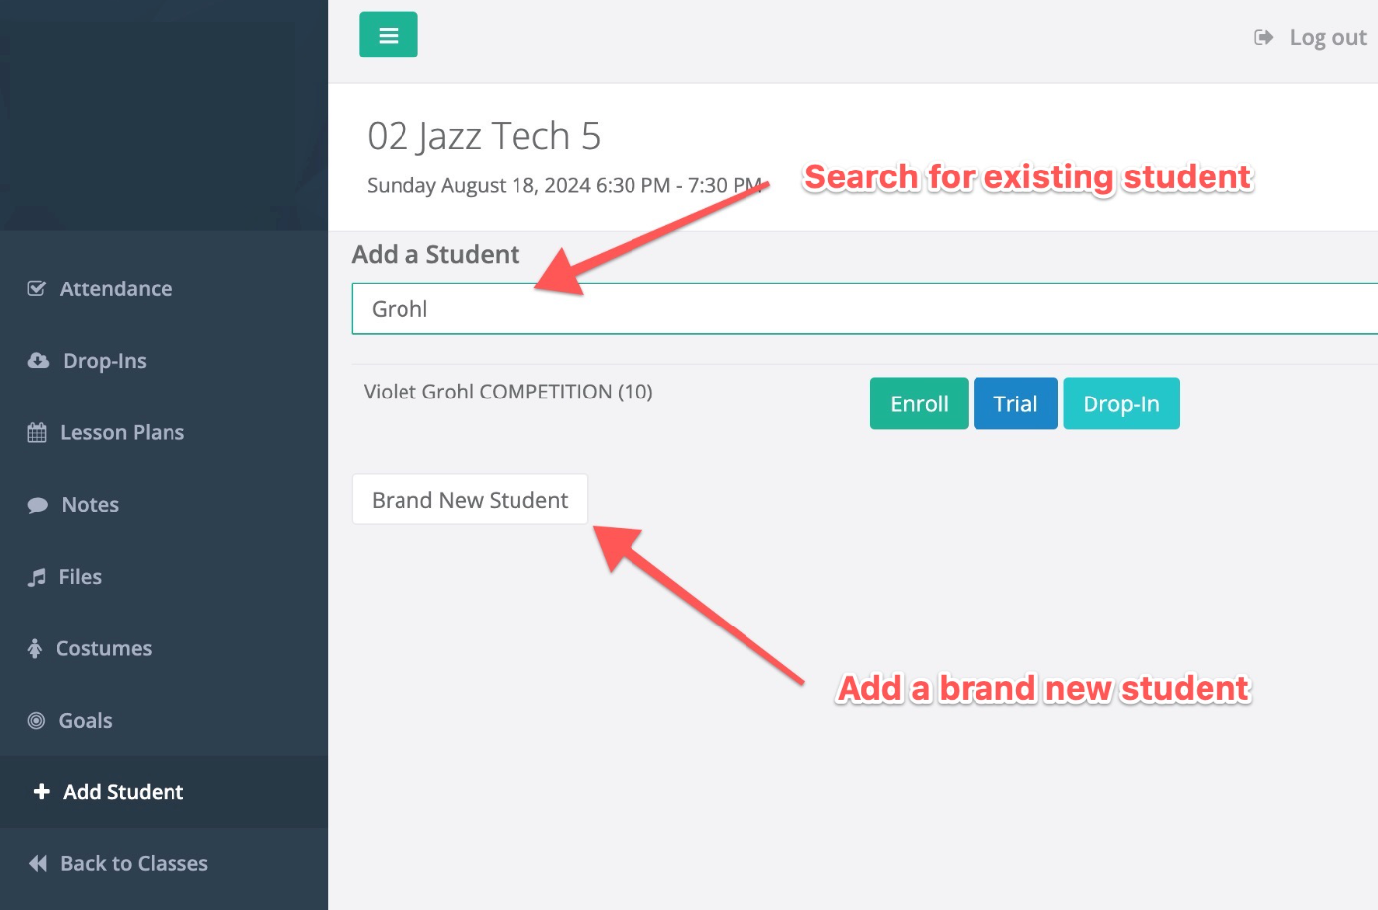Viewport: 1378px width, 910px height.
Task: Click the Costumes figure icon
Action: 35,648
